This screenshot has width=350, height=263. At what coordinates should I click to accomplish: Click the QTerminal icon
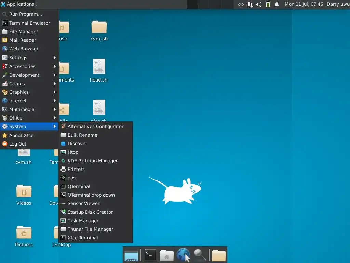click(x=63, y=186)
